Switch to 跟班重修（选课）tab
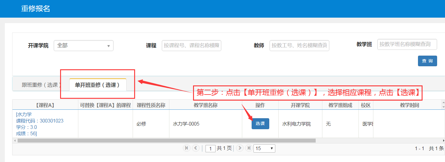This screenshot has height=162, width=445. tap(41, 85)
